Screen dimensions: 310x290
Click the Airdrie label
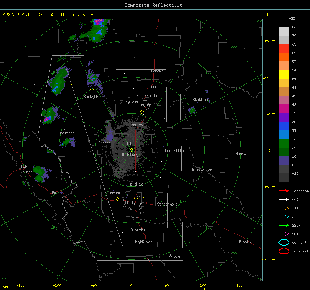coord(136,184)
